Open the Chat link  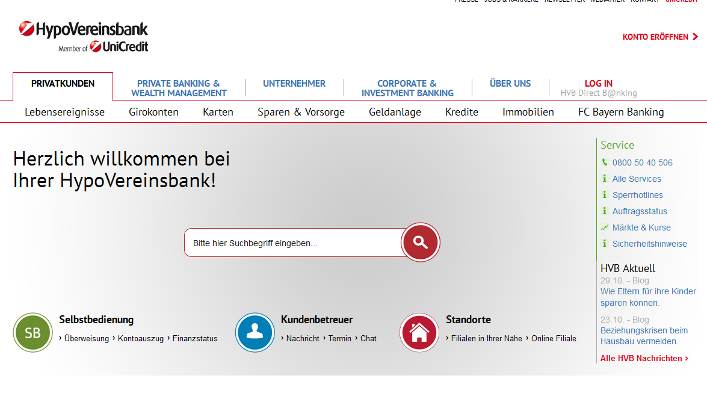pos(368,339)
